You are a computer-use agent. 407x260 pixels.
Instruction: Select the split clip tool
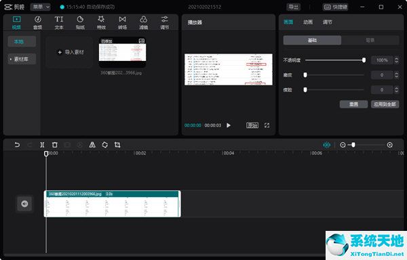[42, 145]
